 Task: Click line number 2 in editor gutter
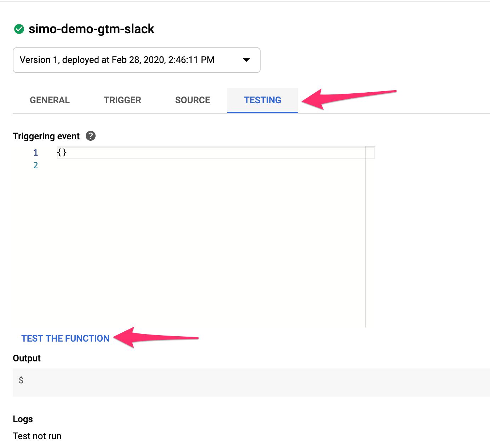(x=35, y=165)
